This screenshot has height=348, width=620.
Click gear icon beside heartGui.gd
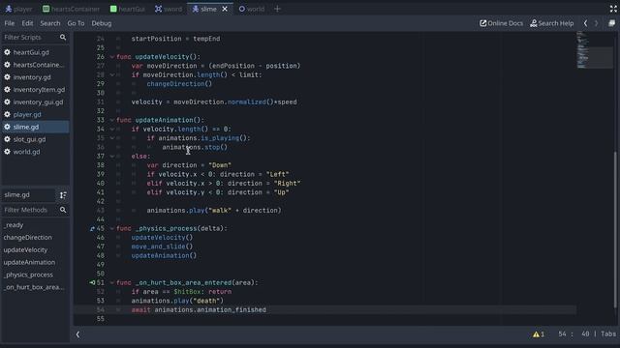point(7,52)
